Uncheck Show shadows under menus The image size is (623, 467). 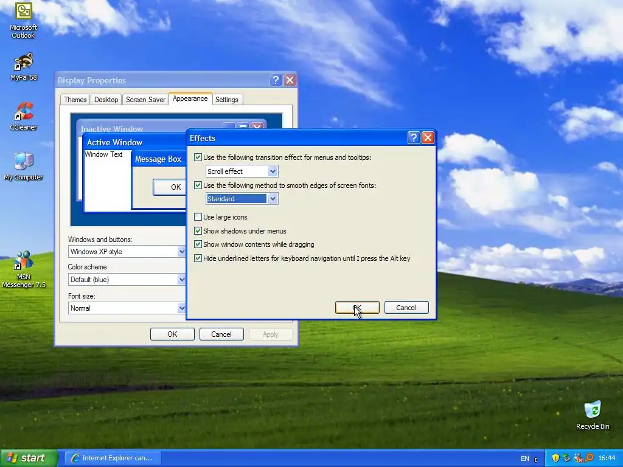[x=198, y=230]
